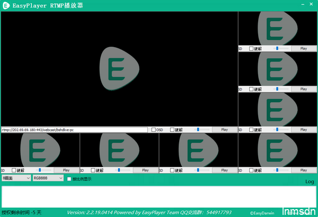The image size is (318, 217).
Task: Click the 授权剩余时间 -5 天 status text
Action: tap(22, 212)
